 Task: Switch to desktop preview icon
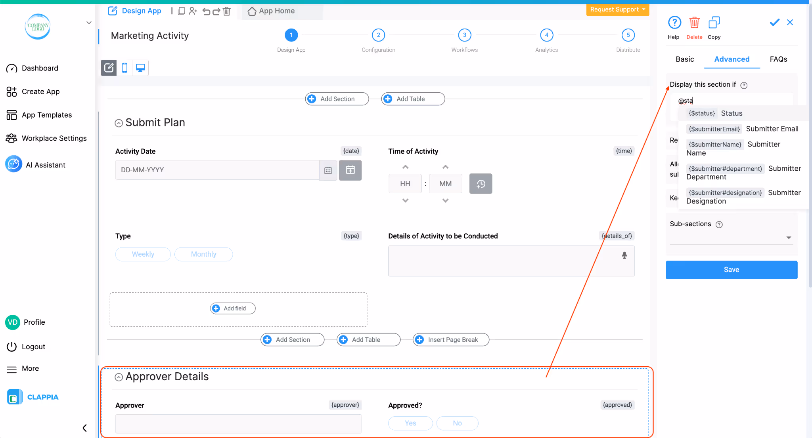pos(140,68)
